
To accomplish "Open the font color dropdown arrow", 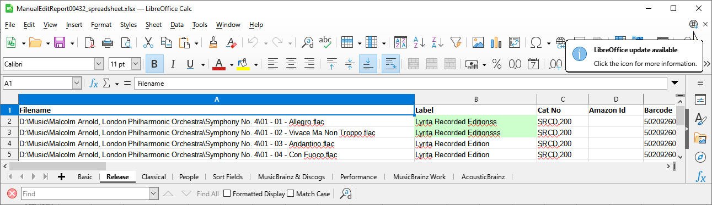I will pos(232,64).
